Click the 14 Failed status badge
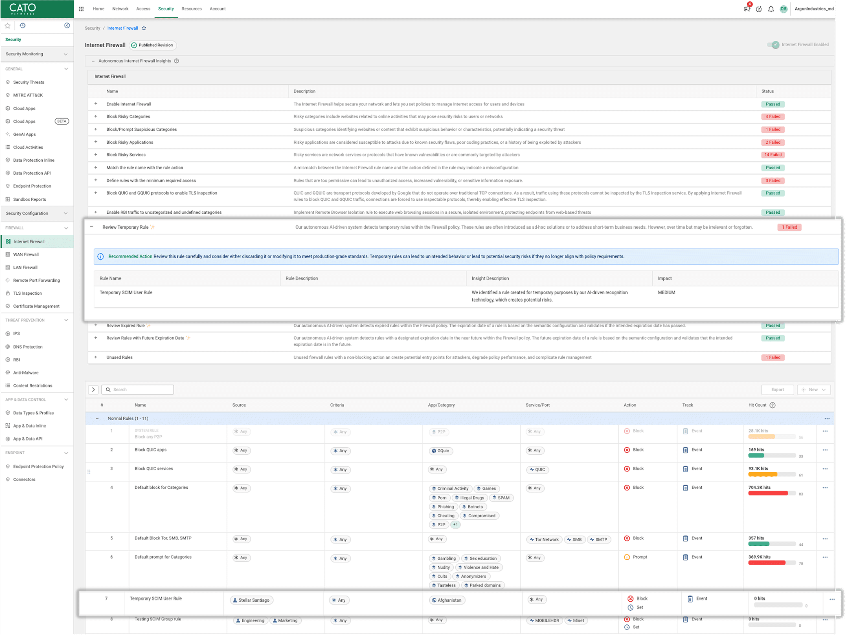The image size is (847, 635). tap(772, 155)
